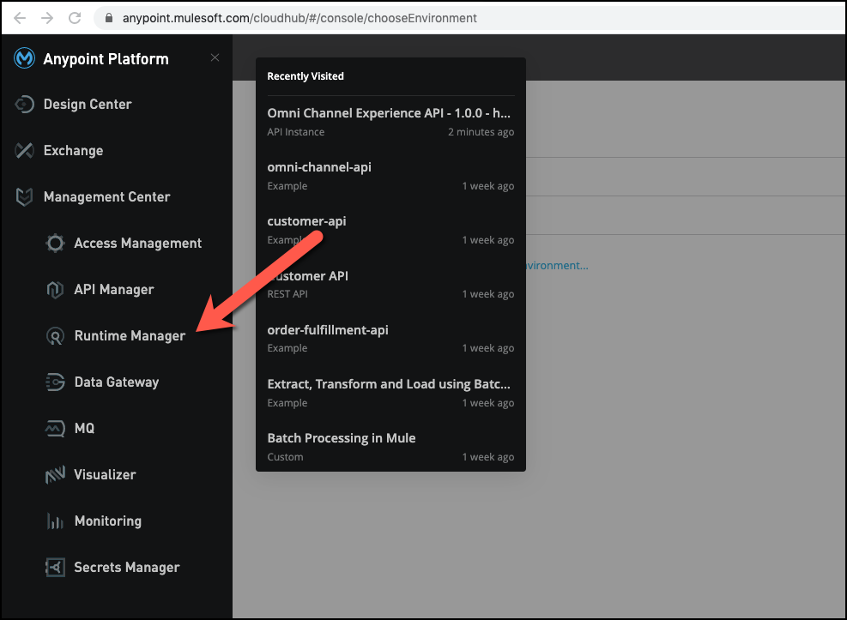Click the Design Center icon

point(24,104)
